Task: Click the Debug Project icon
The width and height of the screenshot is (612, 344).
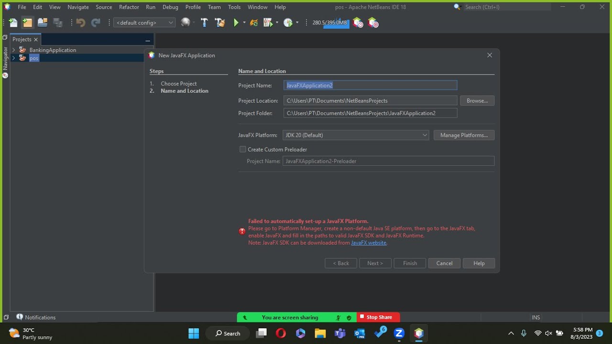Action: 268,22
